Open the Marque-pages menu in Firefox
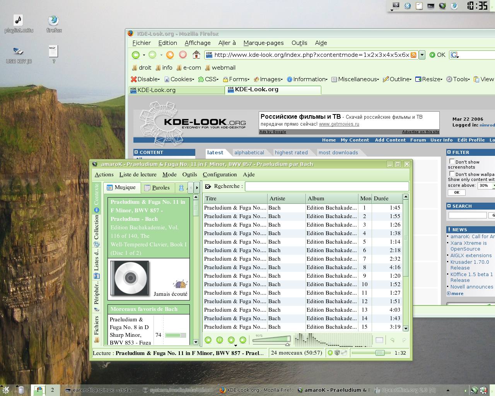The height and width of the screenshot is (396, 495). click(263, 43)
